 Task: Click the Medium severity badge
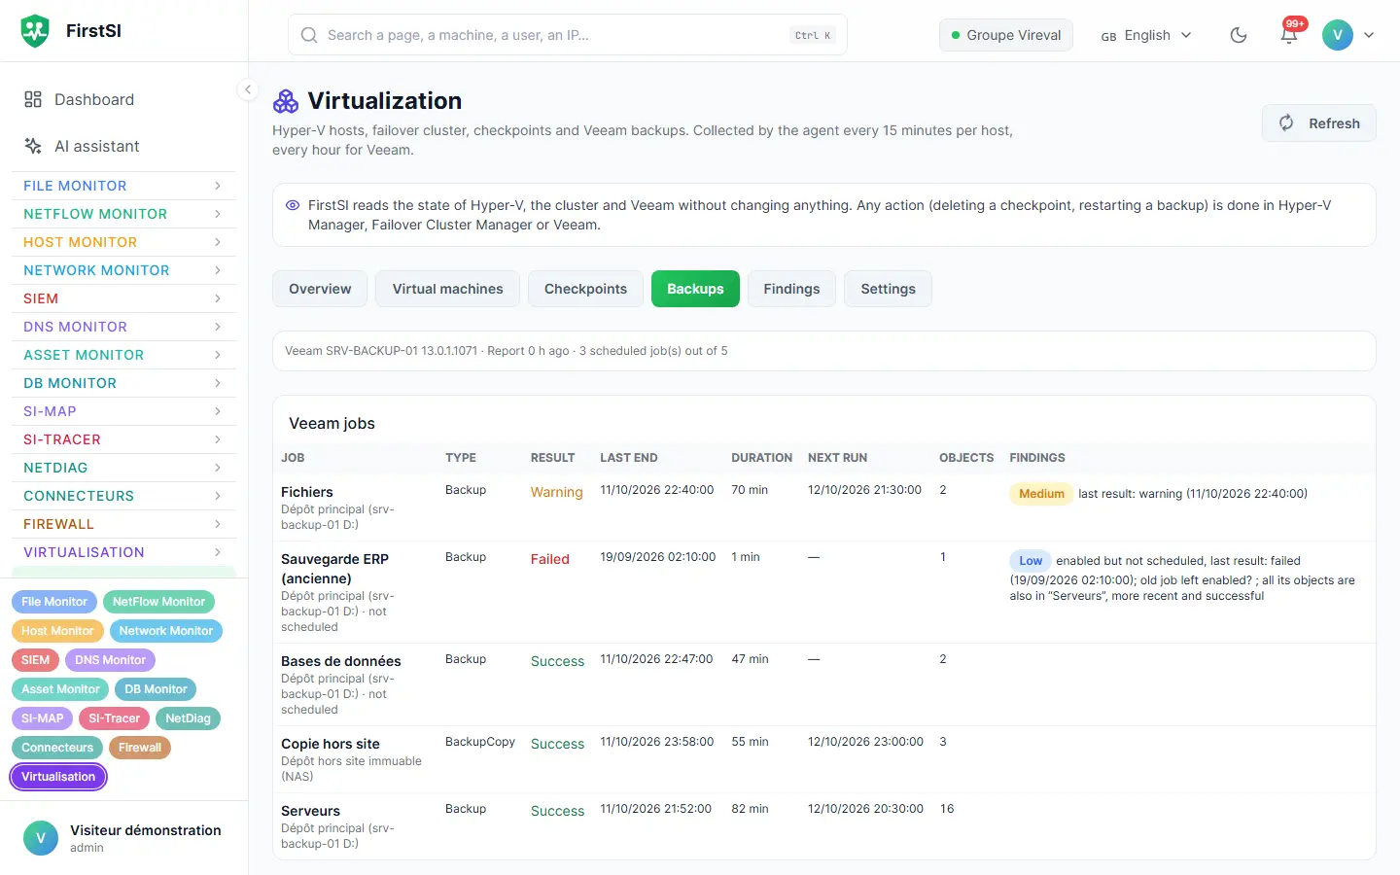[x=1041, y=494]
